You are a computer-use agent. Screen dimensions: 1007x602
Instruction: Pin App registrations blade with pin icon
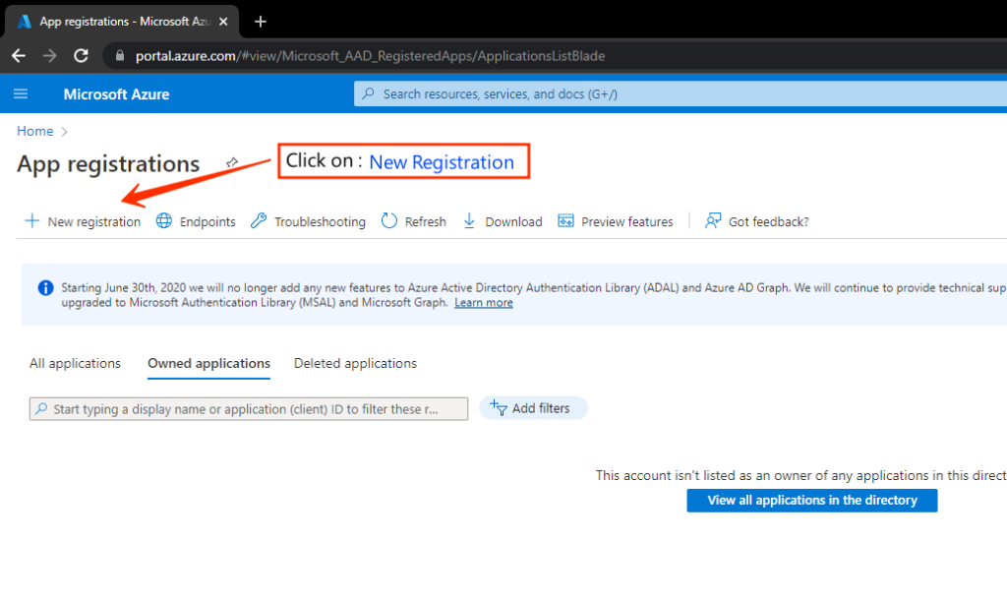(232, 162)
